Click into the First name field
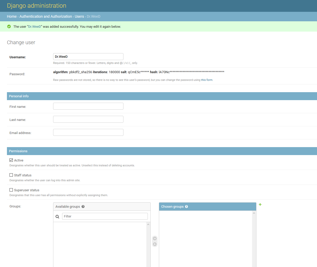 click(x=88, y=106)
